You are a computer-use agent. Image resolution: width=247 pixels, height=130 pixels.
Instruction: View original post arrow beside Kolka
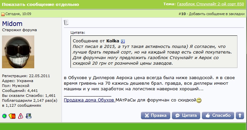(123, 41)
